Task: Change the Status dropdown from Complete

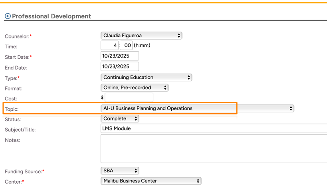Action: 120,119
